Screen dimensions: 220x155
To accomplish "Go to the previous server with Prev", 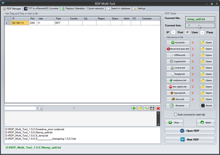I will tap(174, 122).
